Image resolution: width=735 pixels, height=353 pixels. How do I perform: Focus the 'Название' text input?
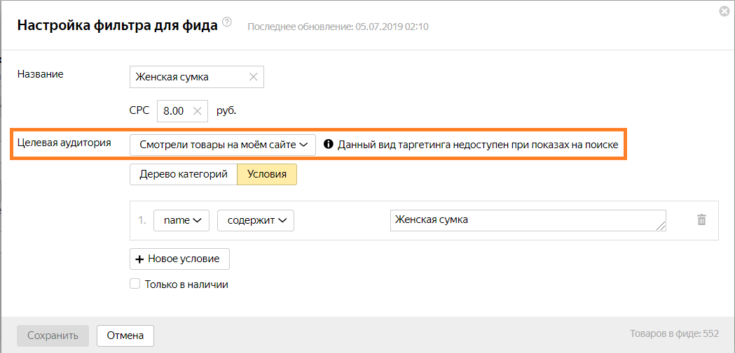click(x=189, y=77)
